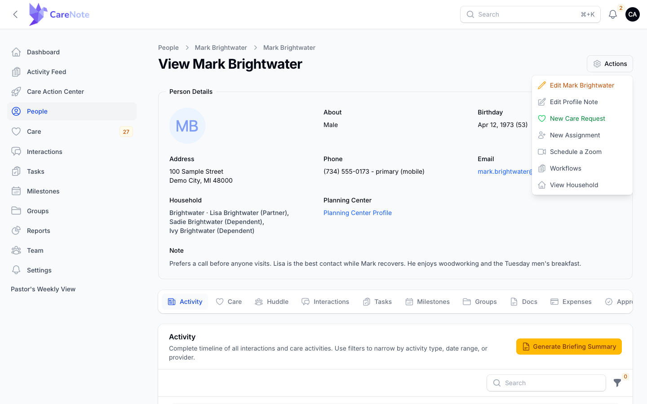Open Workflows from Actions menu
The height and width of the screenshot is (404, 647).
tap(582, 168)
